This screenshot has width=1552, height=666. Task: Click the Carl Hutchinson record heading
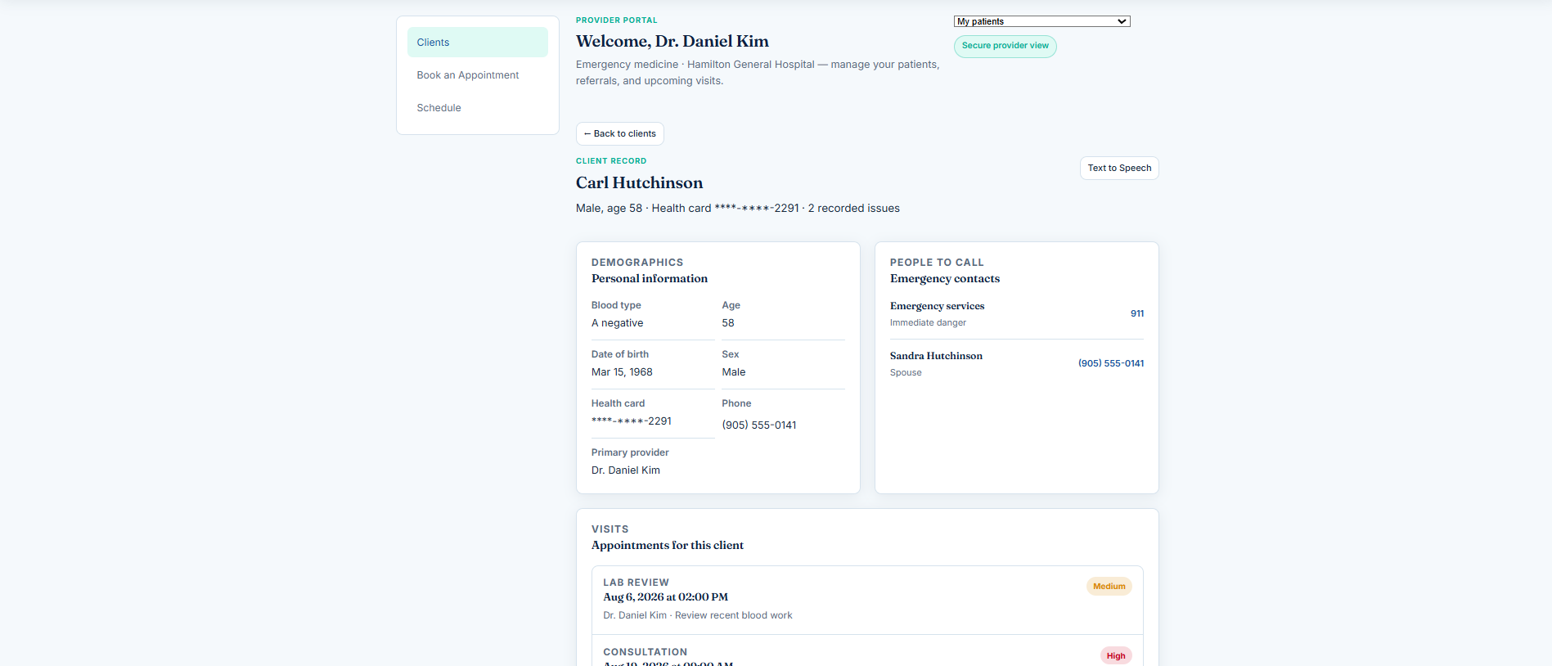tap(640, 183)
